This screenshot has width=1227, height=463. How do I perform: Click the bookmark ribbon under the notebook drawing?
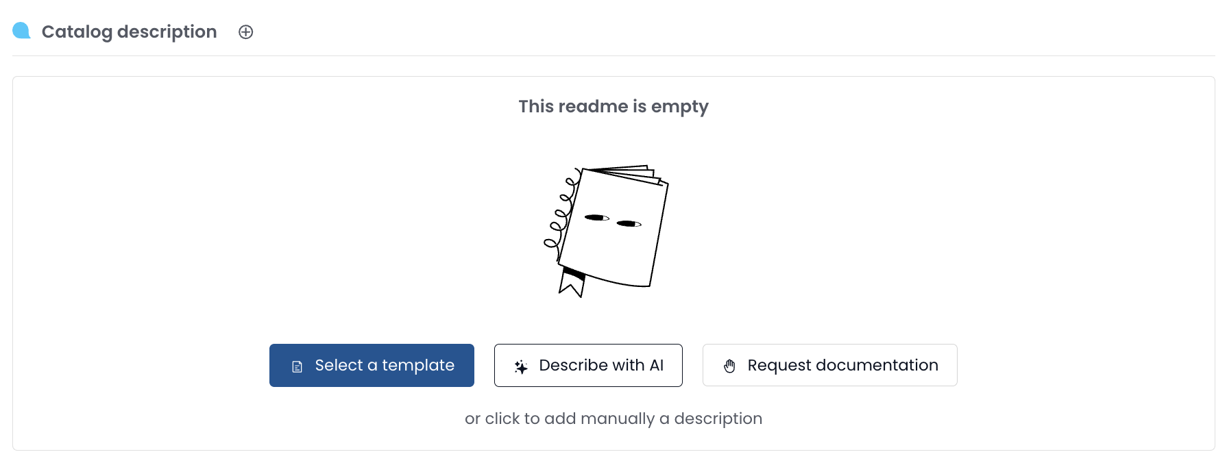pos(572,281)
